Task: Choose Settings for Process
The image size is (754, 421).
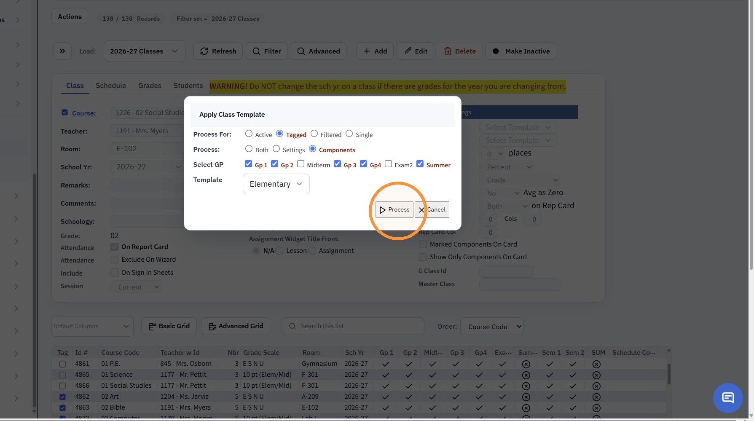Action: [x=276, y=149]
